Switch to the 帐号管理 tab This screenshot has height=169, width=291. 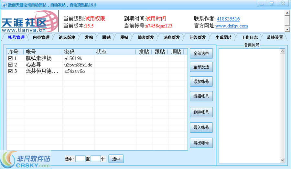(16, 37)
